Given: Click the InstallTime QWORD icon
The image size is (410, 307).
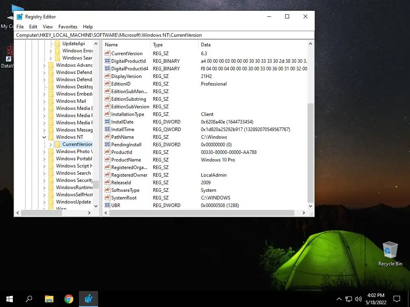Looking at the screenshot, I should pyautogui.click(x=107, y=129).
